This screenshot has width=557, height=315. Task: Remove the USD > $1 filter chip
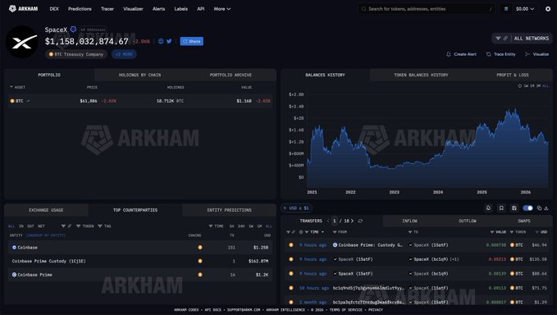[x=285, y=208]
